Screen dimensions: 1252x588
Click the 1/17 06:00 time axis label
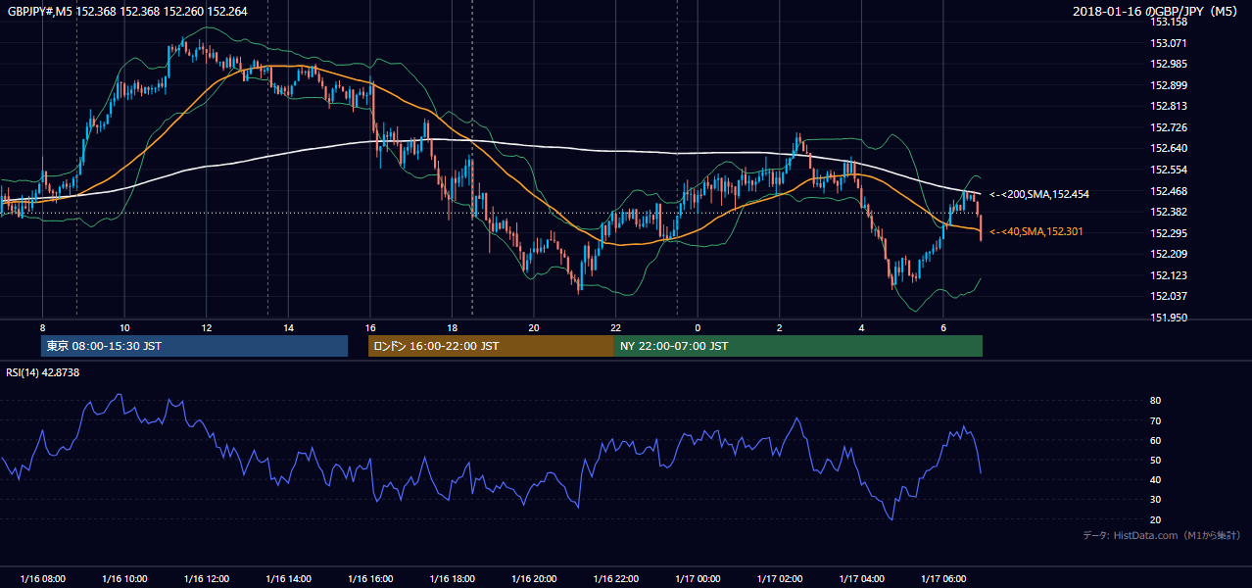(943, 579)
